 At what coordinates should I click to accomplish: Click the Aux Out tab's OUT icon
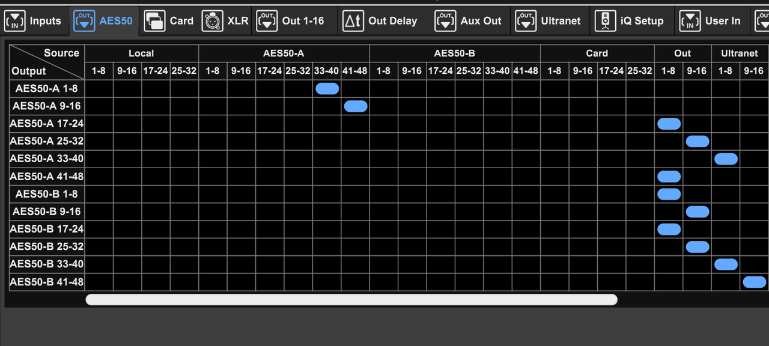click(x=445, y=21)
